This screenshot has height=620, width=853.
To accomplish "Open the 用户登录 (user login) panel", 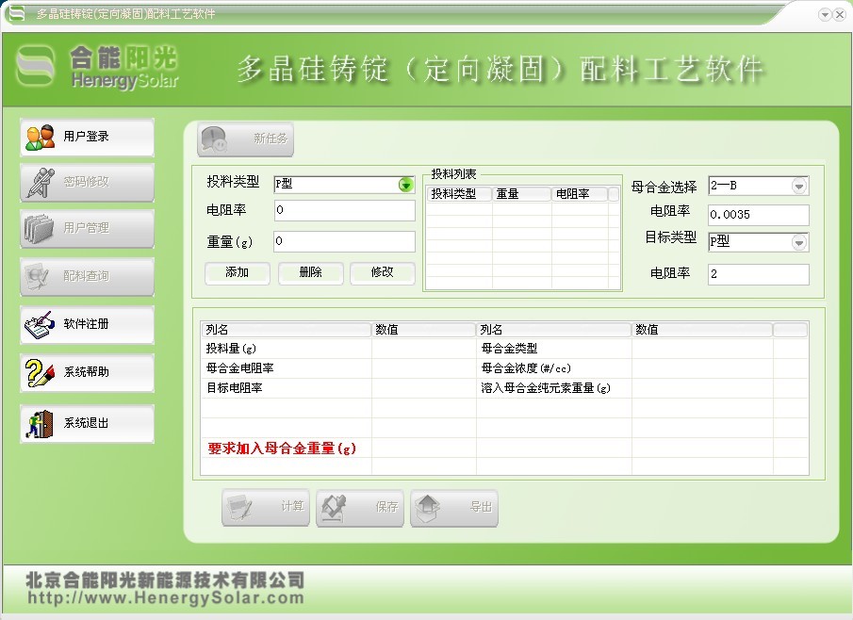I will click(x=85, y=138).
